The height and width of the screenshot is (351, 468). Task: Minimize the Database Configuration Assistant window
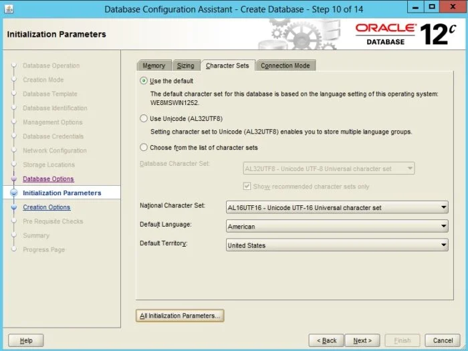[415, 7]
